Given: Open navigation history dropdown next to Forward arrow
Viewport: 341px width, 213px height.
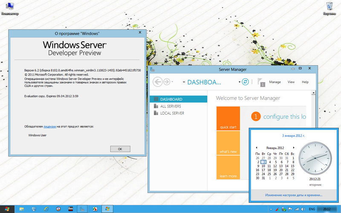Looking at the screenshot, I should pyautogui.click(x=172, y=82).
